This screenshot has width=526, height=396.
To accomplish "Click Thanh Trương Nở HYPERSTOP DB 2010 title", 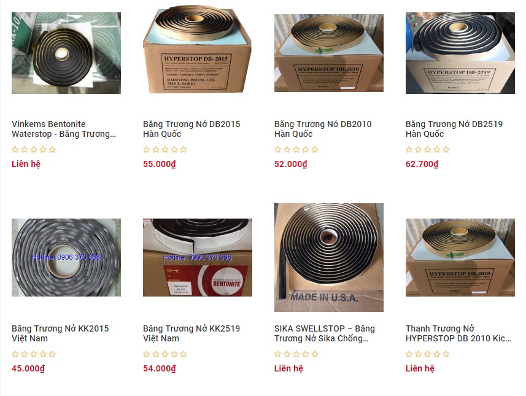I will point(458,333).
